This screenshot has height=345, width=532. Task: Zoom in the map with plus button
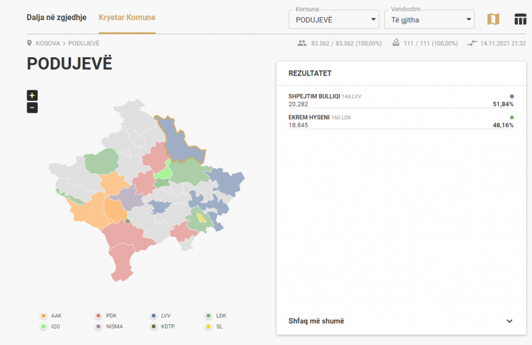[x=33, y=95]
